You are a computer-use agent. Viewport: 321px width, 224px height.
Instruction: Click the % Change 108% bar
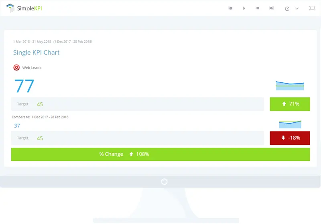pyautogui.click(x=160, y=154)
